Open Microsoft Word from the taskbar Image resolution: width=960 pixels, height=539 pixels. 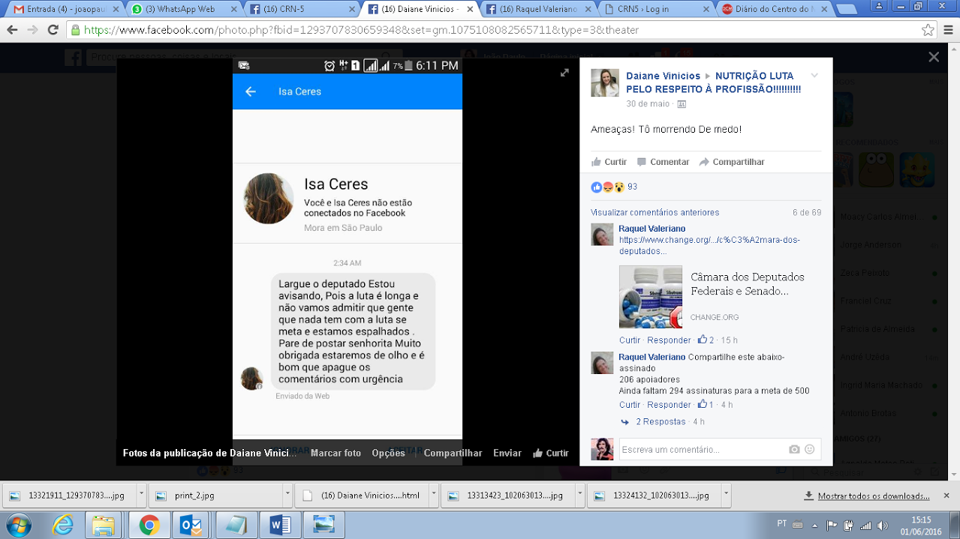point(280,524)
